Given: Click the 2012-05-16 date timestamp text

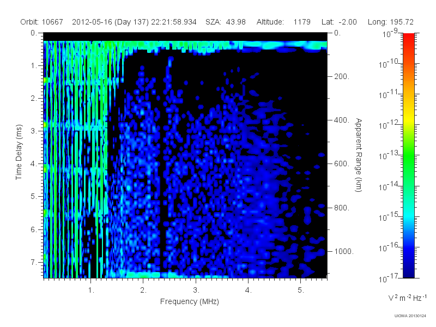Looking at the screenshot, I should [134, 22].
